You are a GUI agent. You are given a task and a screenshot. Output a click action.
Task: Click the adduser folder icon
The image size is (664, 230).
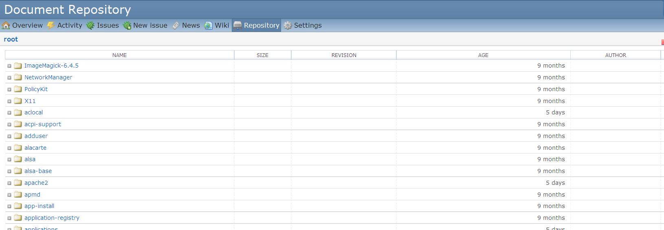tap(18, 136)
